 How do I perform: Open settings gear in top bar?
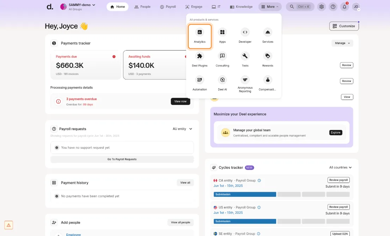(321, 7)
